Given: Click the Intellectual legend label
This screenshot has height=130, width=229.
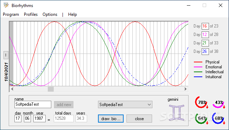Looking at the screenshot, I should pyautogui.click(x=215, y=72).
